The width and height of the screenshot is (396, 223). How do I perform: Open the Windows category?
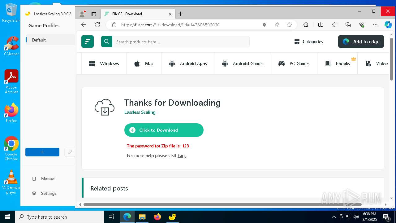[x=104, y=63]
